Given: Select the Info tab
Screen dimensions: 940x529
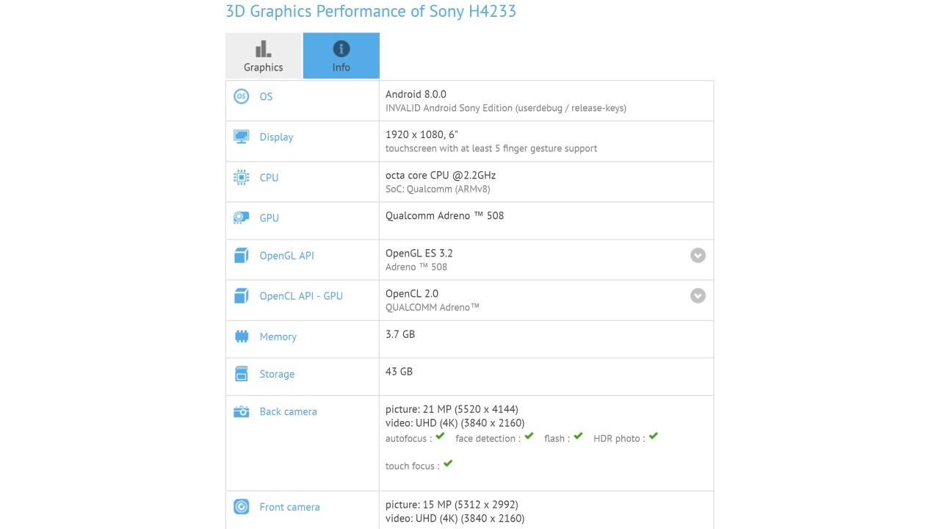Looking at the screenshot, I should 341,56.
